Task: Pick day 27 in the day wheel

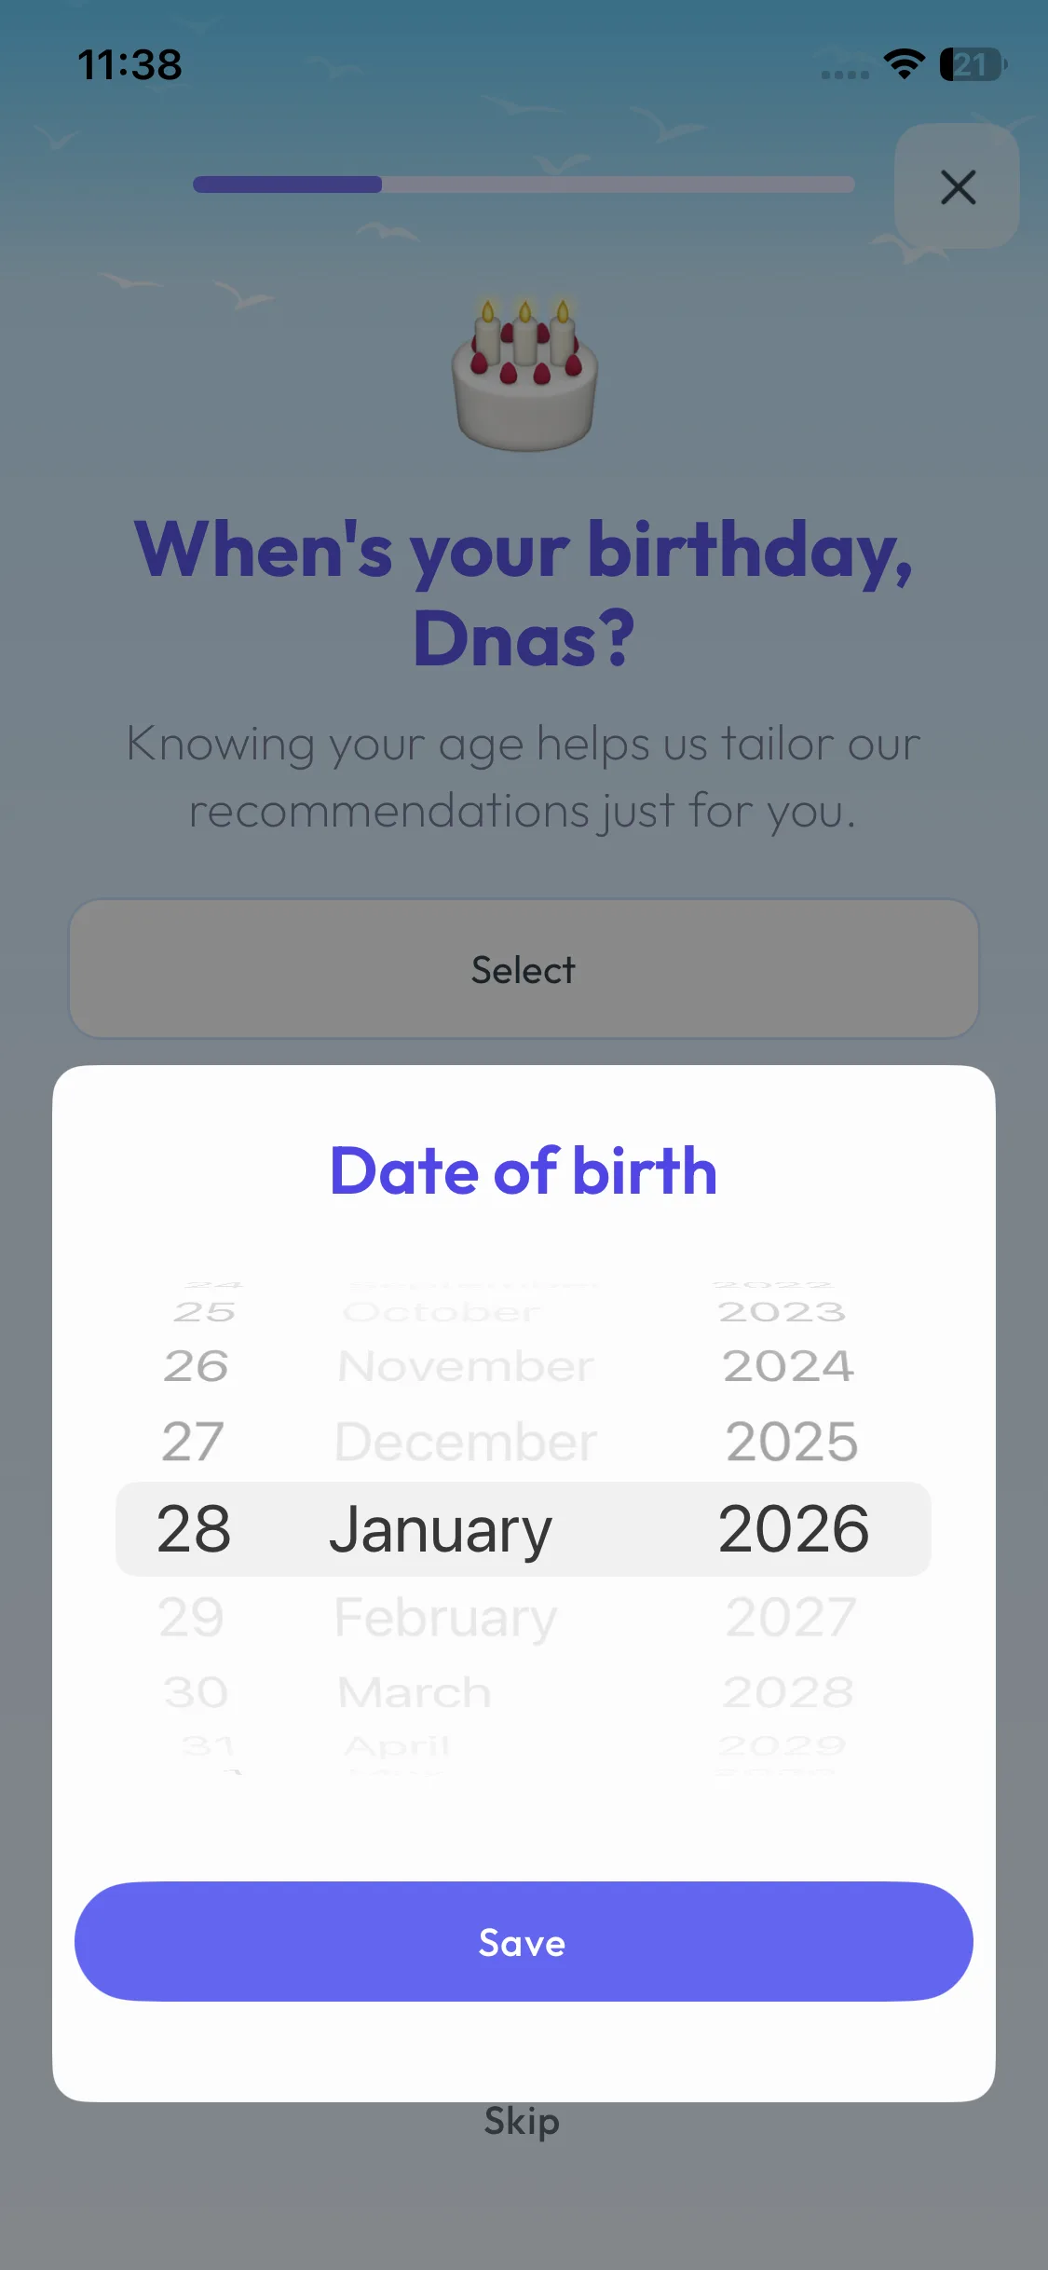Action: tap(193, 1442)
